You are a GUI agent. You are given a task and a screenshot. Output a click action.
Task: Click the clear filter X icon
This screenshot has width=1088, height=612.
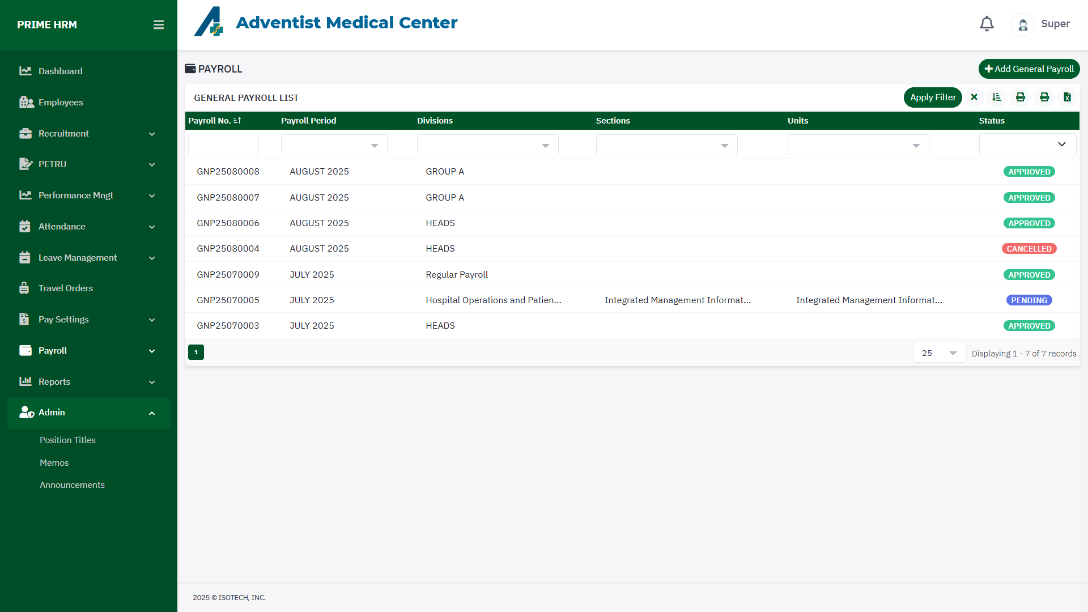point(974,97)
